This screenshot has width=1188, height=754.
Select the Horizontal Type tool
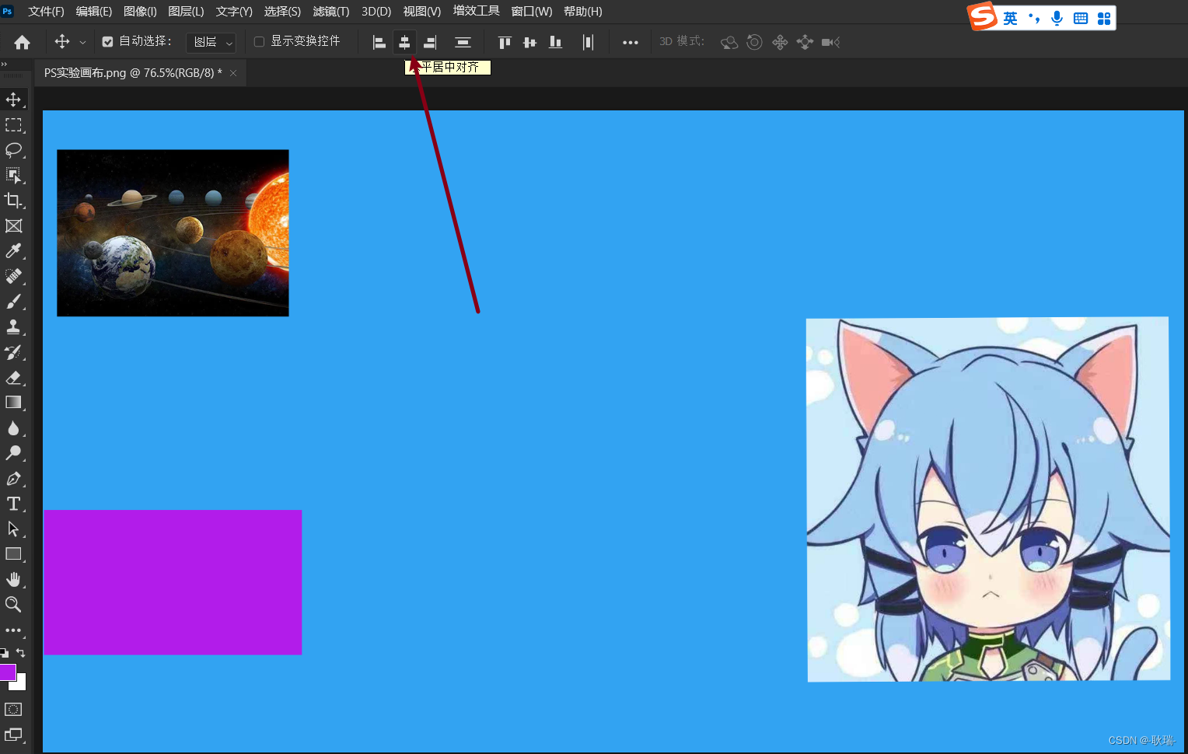click(13, 504)
